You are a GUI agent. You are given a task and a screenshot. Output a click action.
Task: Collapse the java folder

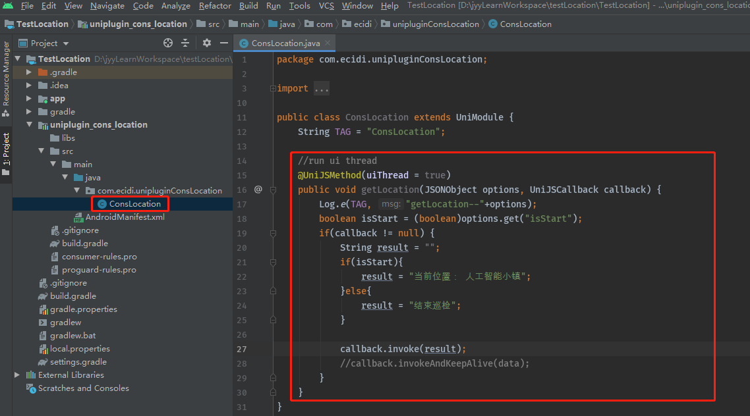(65, 177)
